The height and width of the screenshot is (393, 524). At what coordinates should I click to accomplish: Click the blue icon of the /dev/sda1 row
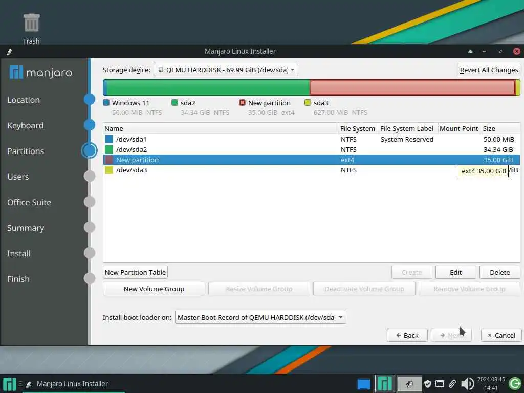(109, 139)
